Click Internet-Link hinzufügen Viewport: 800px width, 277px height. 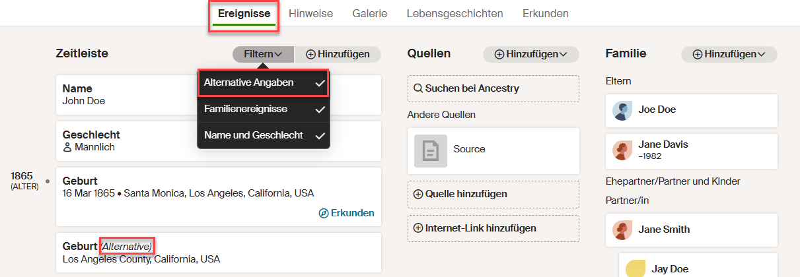point(493,228)
